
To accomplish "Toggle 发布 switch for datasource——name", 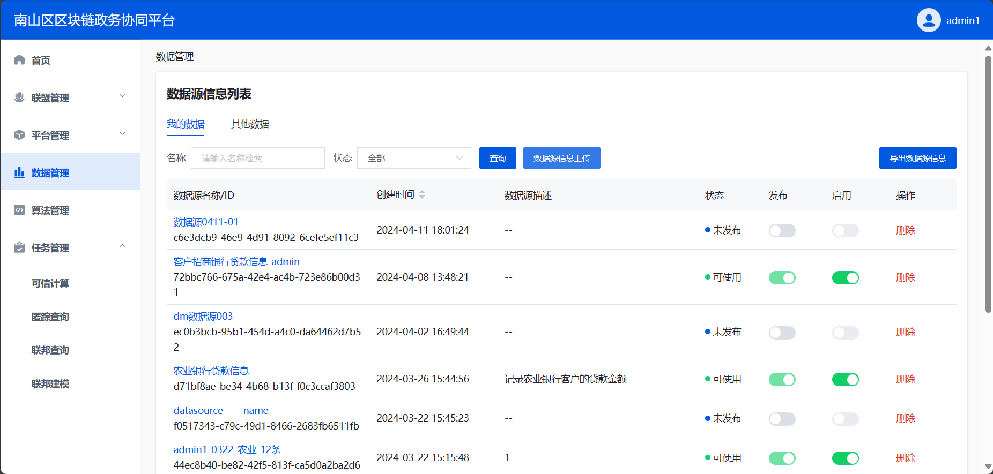I will pos(782,419).
